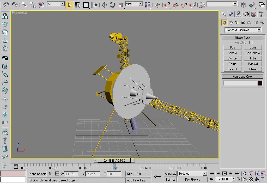Click the Zoom magnifier viewport control
267x183 pixels.
(x=245, y=173)
